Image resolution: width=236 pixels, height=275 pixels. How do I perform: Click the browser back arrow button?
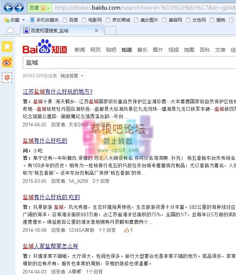[8, 7]
